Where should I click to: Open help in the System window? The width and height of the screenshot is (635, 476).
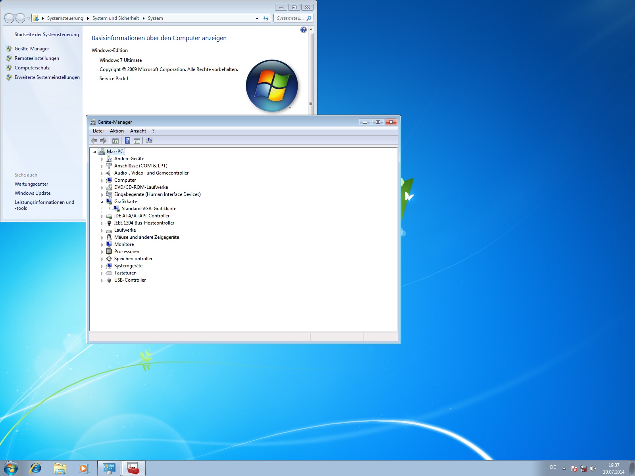coord(304,30)
